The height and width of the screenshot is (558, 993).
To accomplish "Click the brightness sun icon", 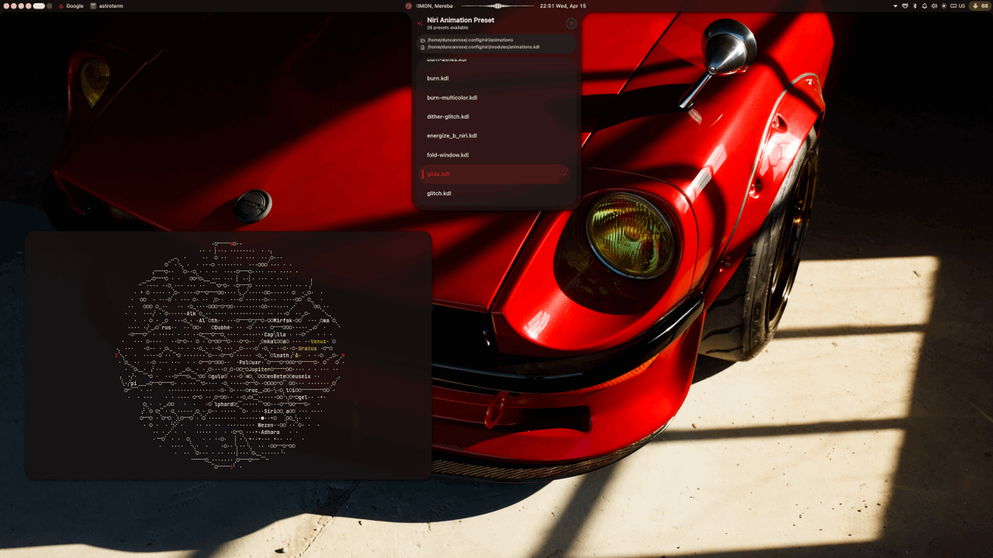I will pos(944,6).
